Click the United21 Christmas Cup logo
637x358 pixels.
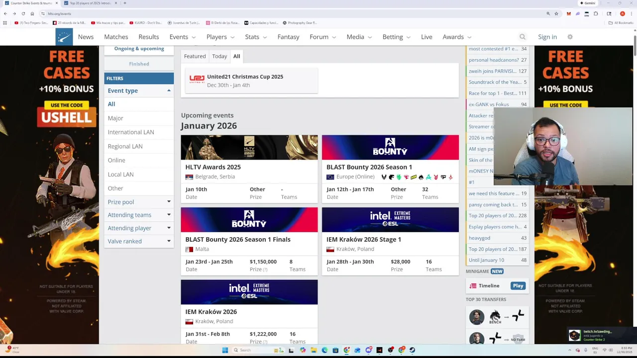(x=197, y=79)
